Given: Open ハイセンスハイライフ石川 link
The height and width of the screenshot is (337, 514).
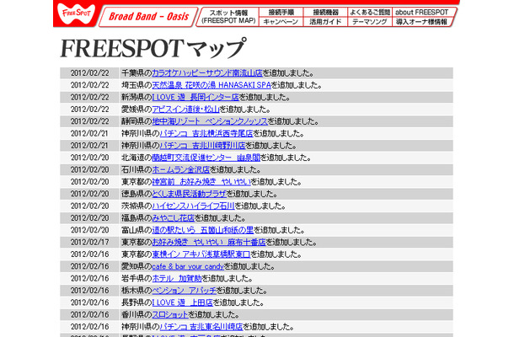Looking at the screenshot, I should click(193, 206).
